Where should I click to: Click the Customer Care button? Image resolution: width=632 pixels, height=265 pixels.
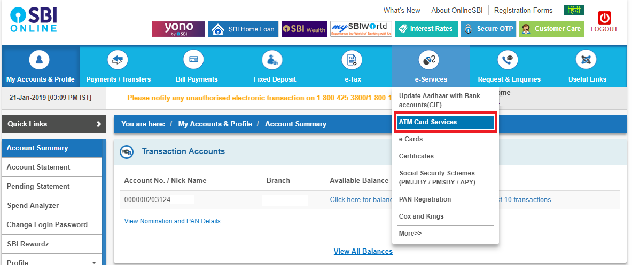551,29
